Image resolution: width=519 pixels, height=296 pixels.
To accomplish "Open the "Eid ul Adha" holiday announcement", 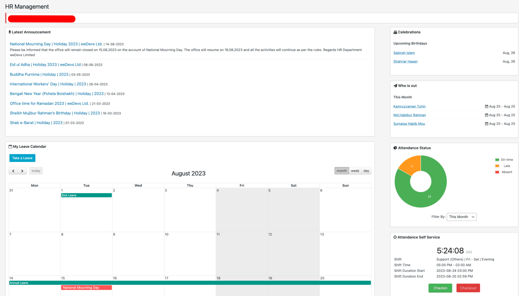I will coord(45,64).
